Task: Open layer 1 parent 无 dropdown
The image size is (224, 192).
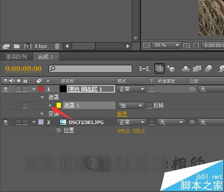Action: (211, 89)
